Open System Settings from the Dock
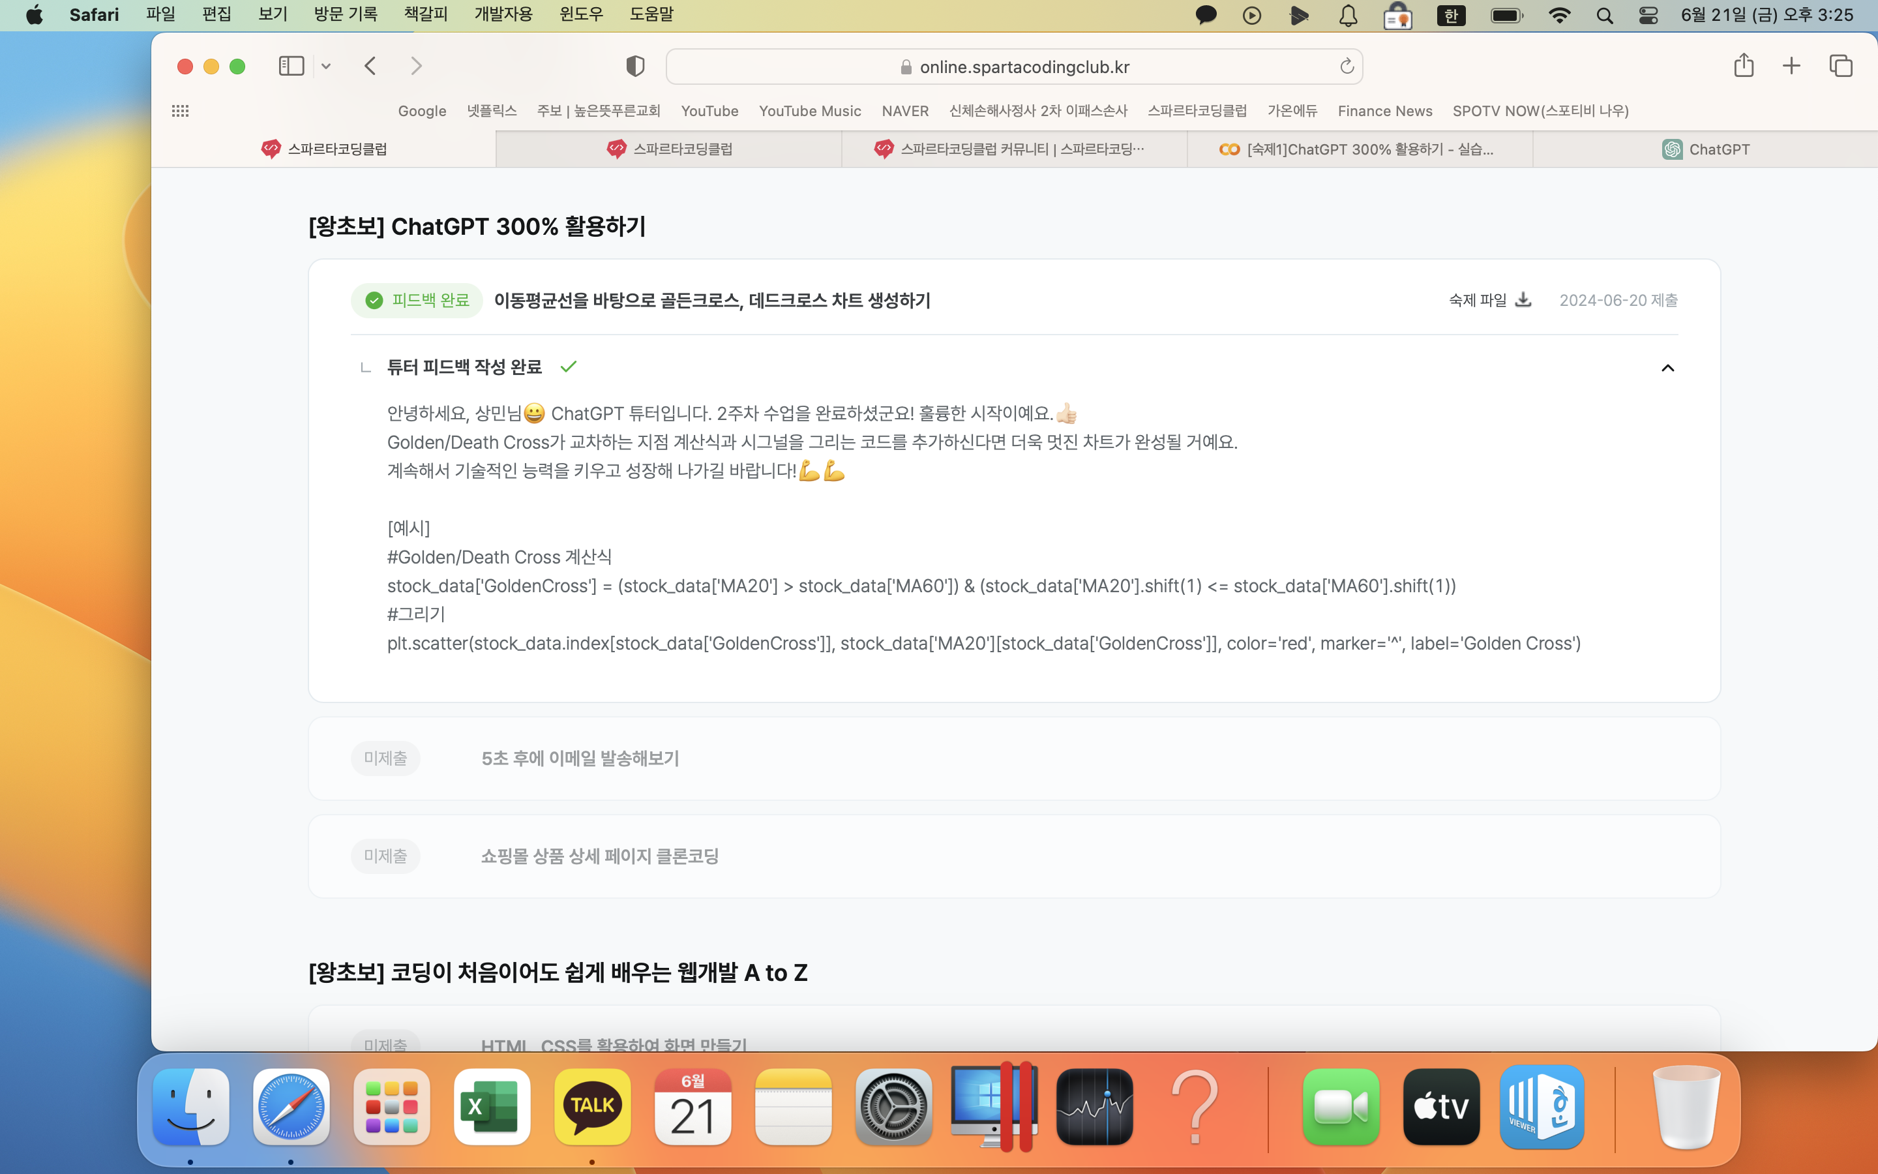Viewport: 1878px width, 1174px height. coord(894,1107)
